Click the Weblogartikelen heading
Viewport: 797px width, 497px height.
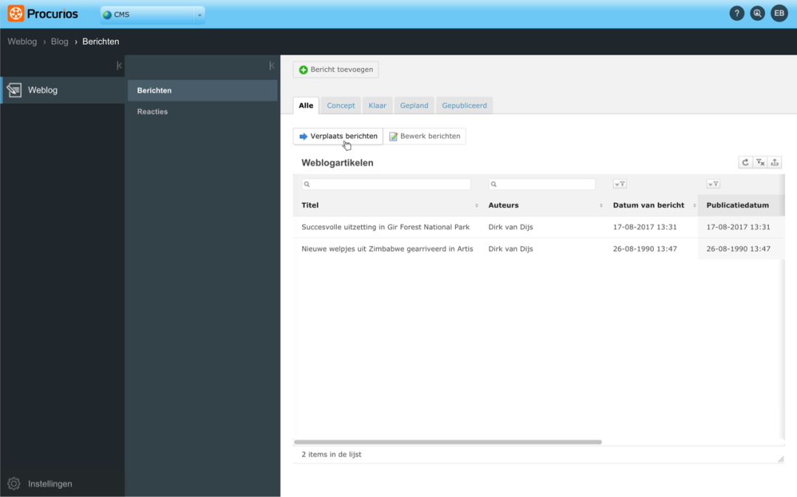(x=338, y=162)
